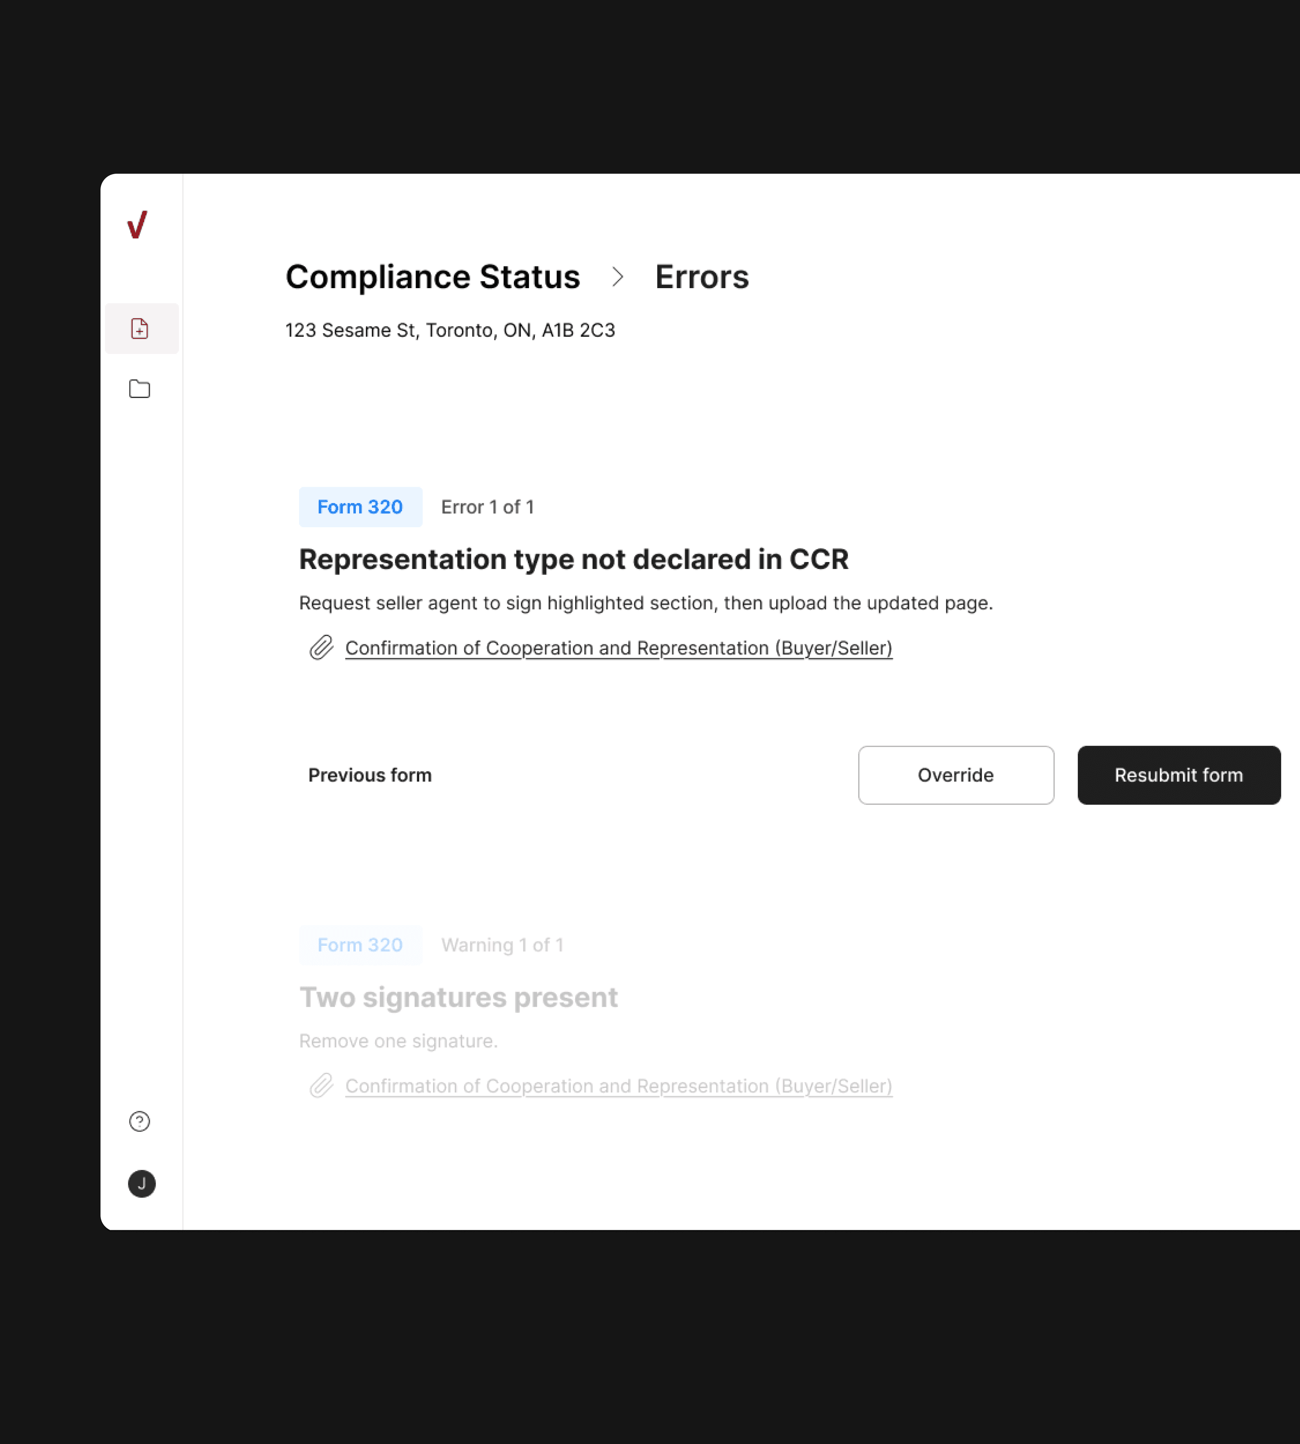
Task: Click the Two signatures present warning heading
Action: point(458,997)
